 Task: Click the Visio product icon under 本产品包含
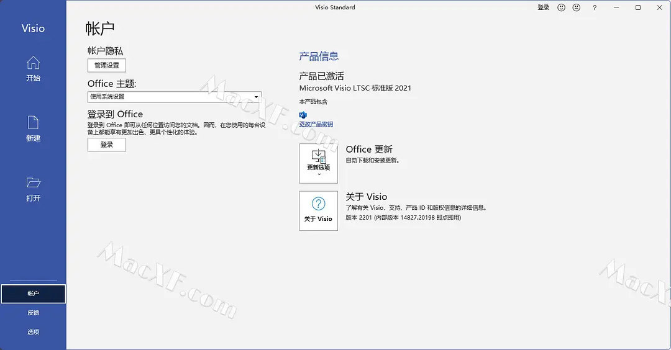(x=303, y=115)
